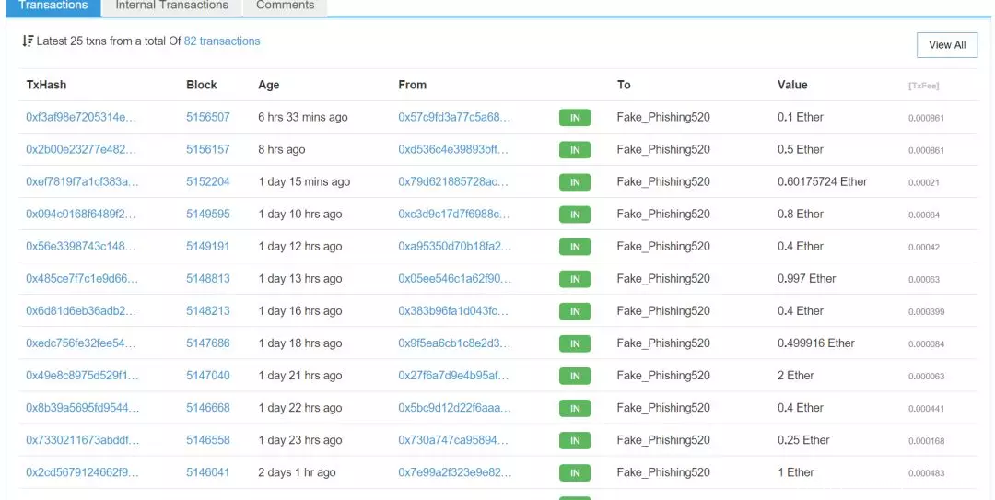Click the IN badge on the 2 Ether row
The image size is (995, 500).
[574, 376]
